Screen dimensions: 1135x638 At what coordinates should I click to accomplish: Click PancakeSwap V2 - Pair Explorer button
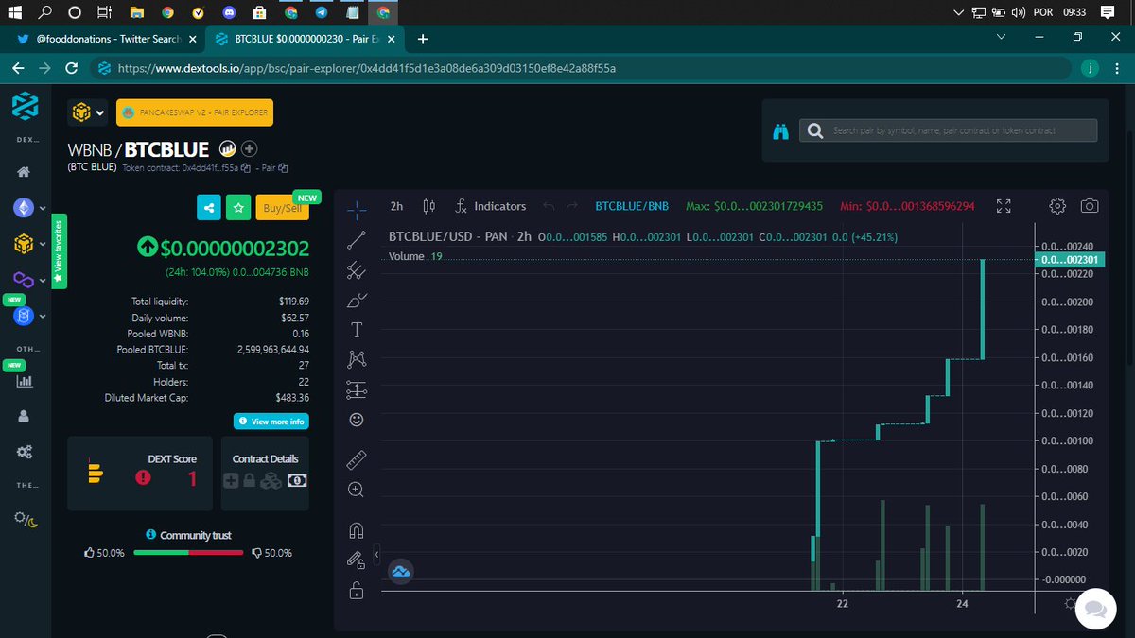click(195, 112)
